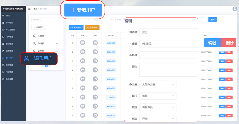The width and height of the screenshot is (239, 124).
Task: Click the 头像 avatar image in row 5
Action: 82,79
